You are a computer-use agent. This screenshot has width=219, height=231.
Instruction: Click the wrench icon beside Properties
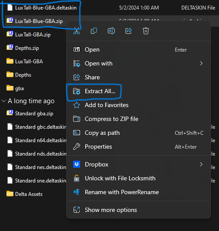(77, 146)
